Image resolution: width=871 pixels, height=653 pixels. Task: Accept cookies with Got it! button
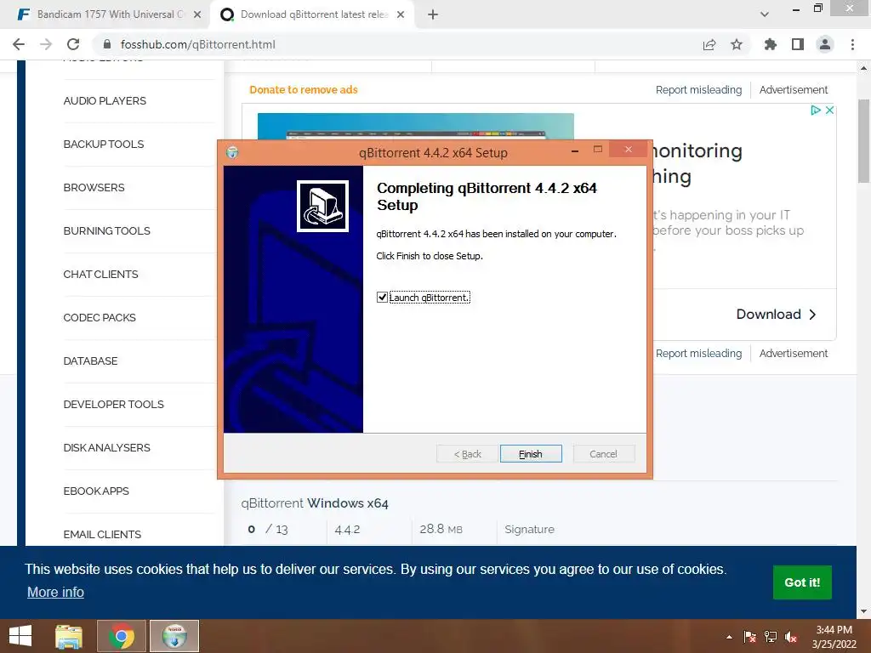point(802,582)
